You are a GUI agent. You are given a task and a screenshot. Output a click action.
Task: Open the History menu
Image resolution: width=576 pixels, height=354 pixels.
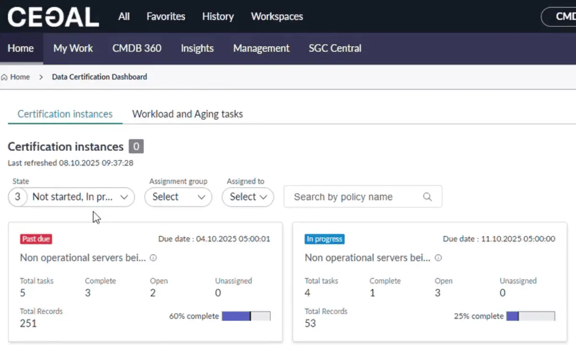click(x=217, y=16)
